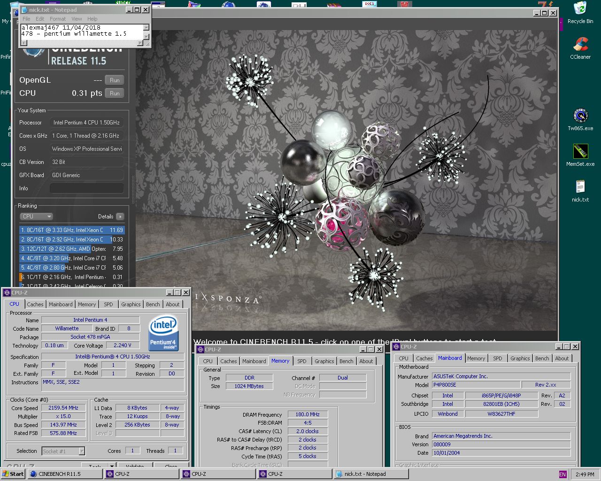Switch to Caches tab in CPU window of CPU-Z
This screenshot has height=481, width=601.
pyautogui.click(x=35, y=304)
